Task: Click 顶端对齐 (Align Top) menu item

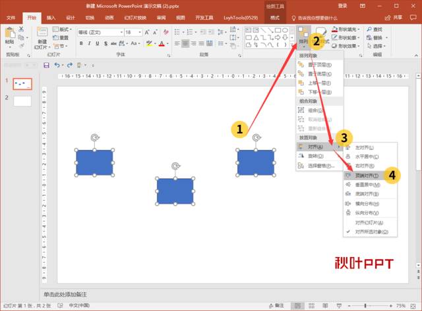Action: (366, 176)
